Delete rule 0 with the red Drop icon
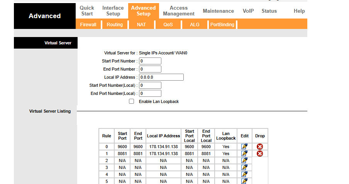The image size is (349, 184). (x=260, y=147)
